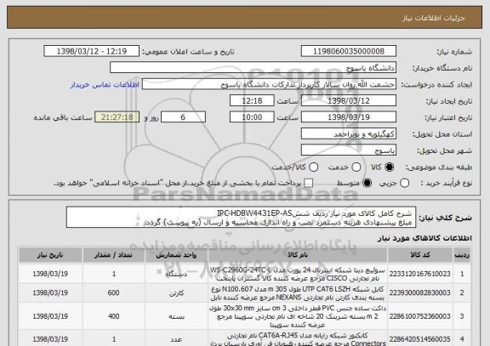Image resolution: width=490 pixels, height=346 pixels.
Task: Select item code 2239300082830003
Action: pyautogui.click(x=420, y=293)
